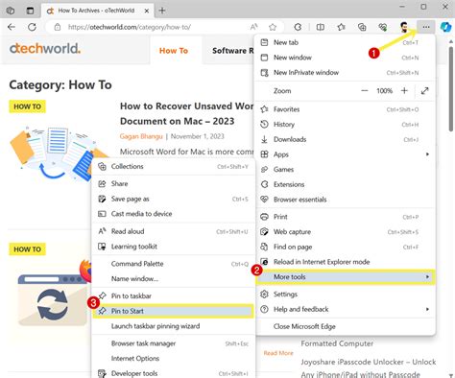Screen dimensions: 455x378
Task: Click the profile avatar icon
Action: pos(404,27)
